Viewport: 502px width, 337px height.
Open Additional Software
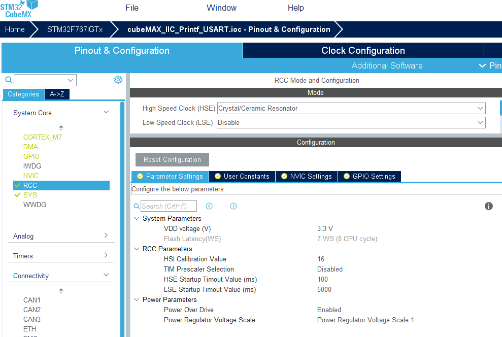[387, 65]
